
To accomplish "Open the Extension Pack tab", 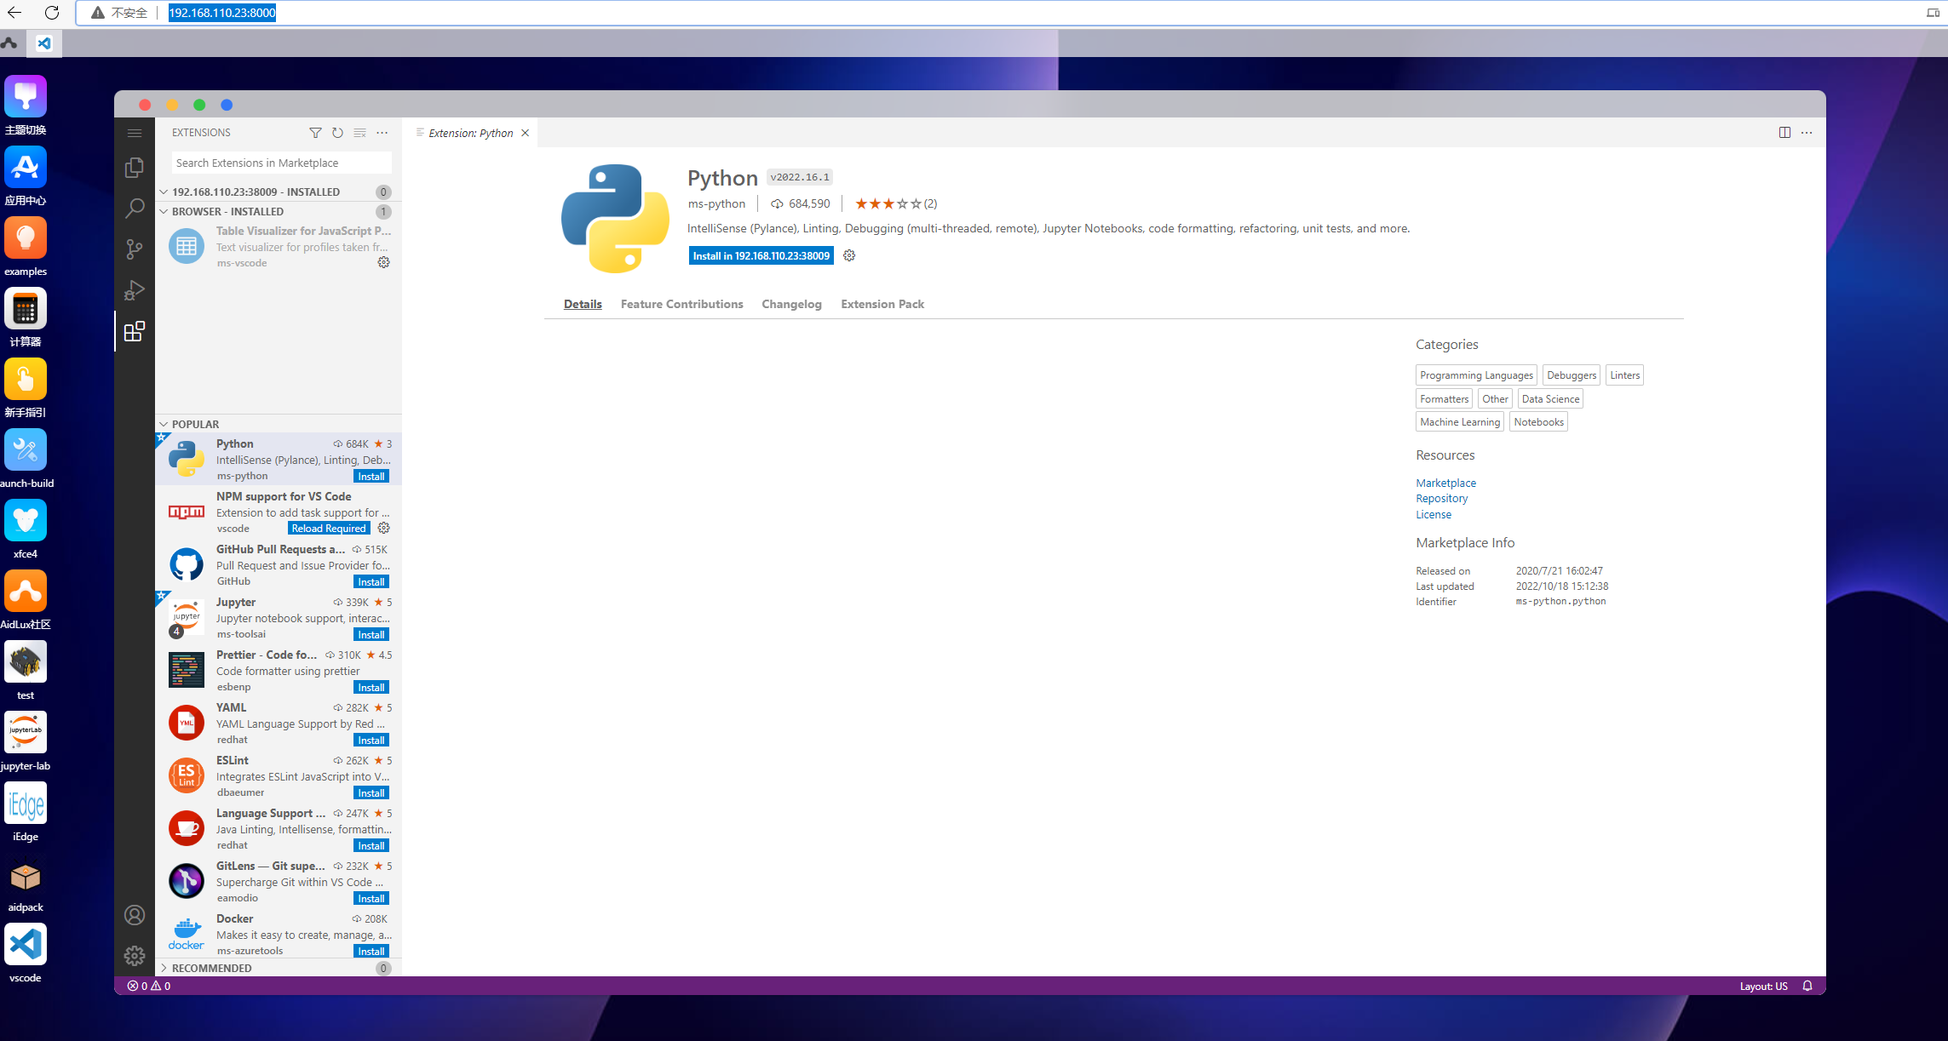I will click(x=882, y=304).
